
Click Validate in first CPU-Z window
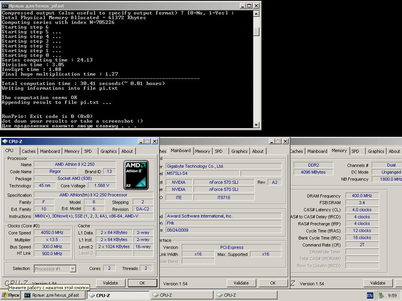[x=110, y=283]
